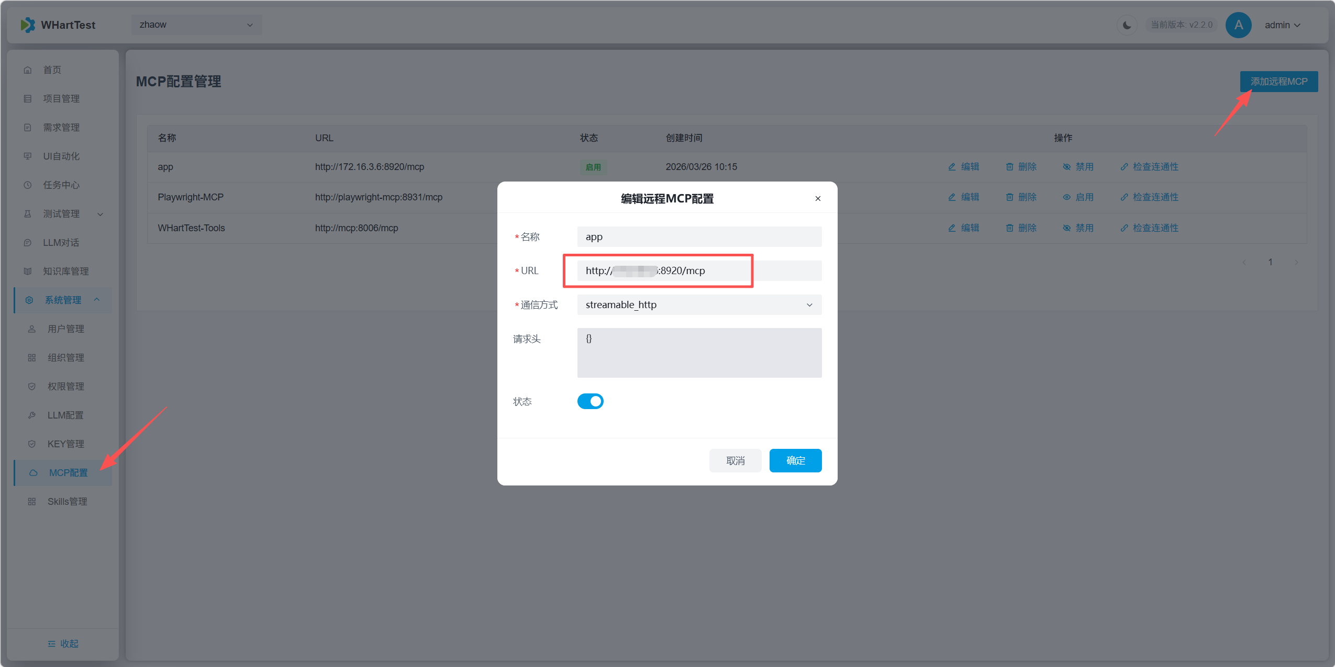Click the WHartTest logo icon
Screen dimensions: 1335x667
coord(28,25)
